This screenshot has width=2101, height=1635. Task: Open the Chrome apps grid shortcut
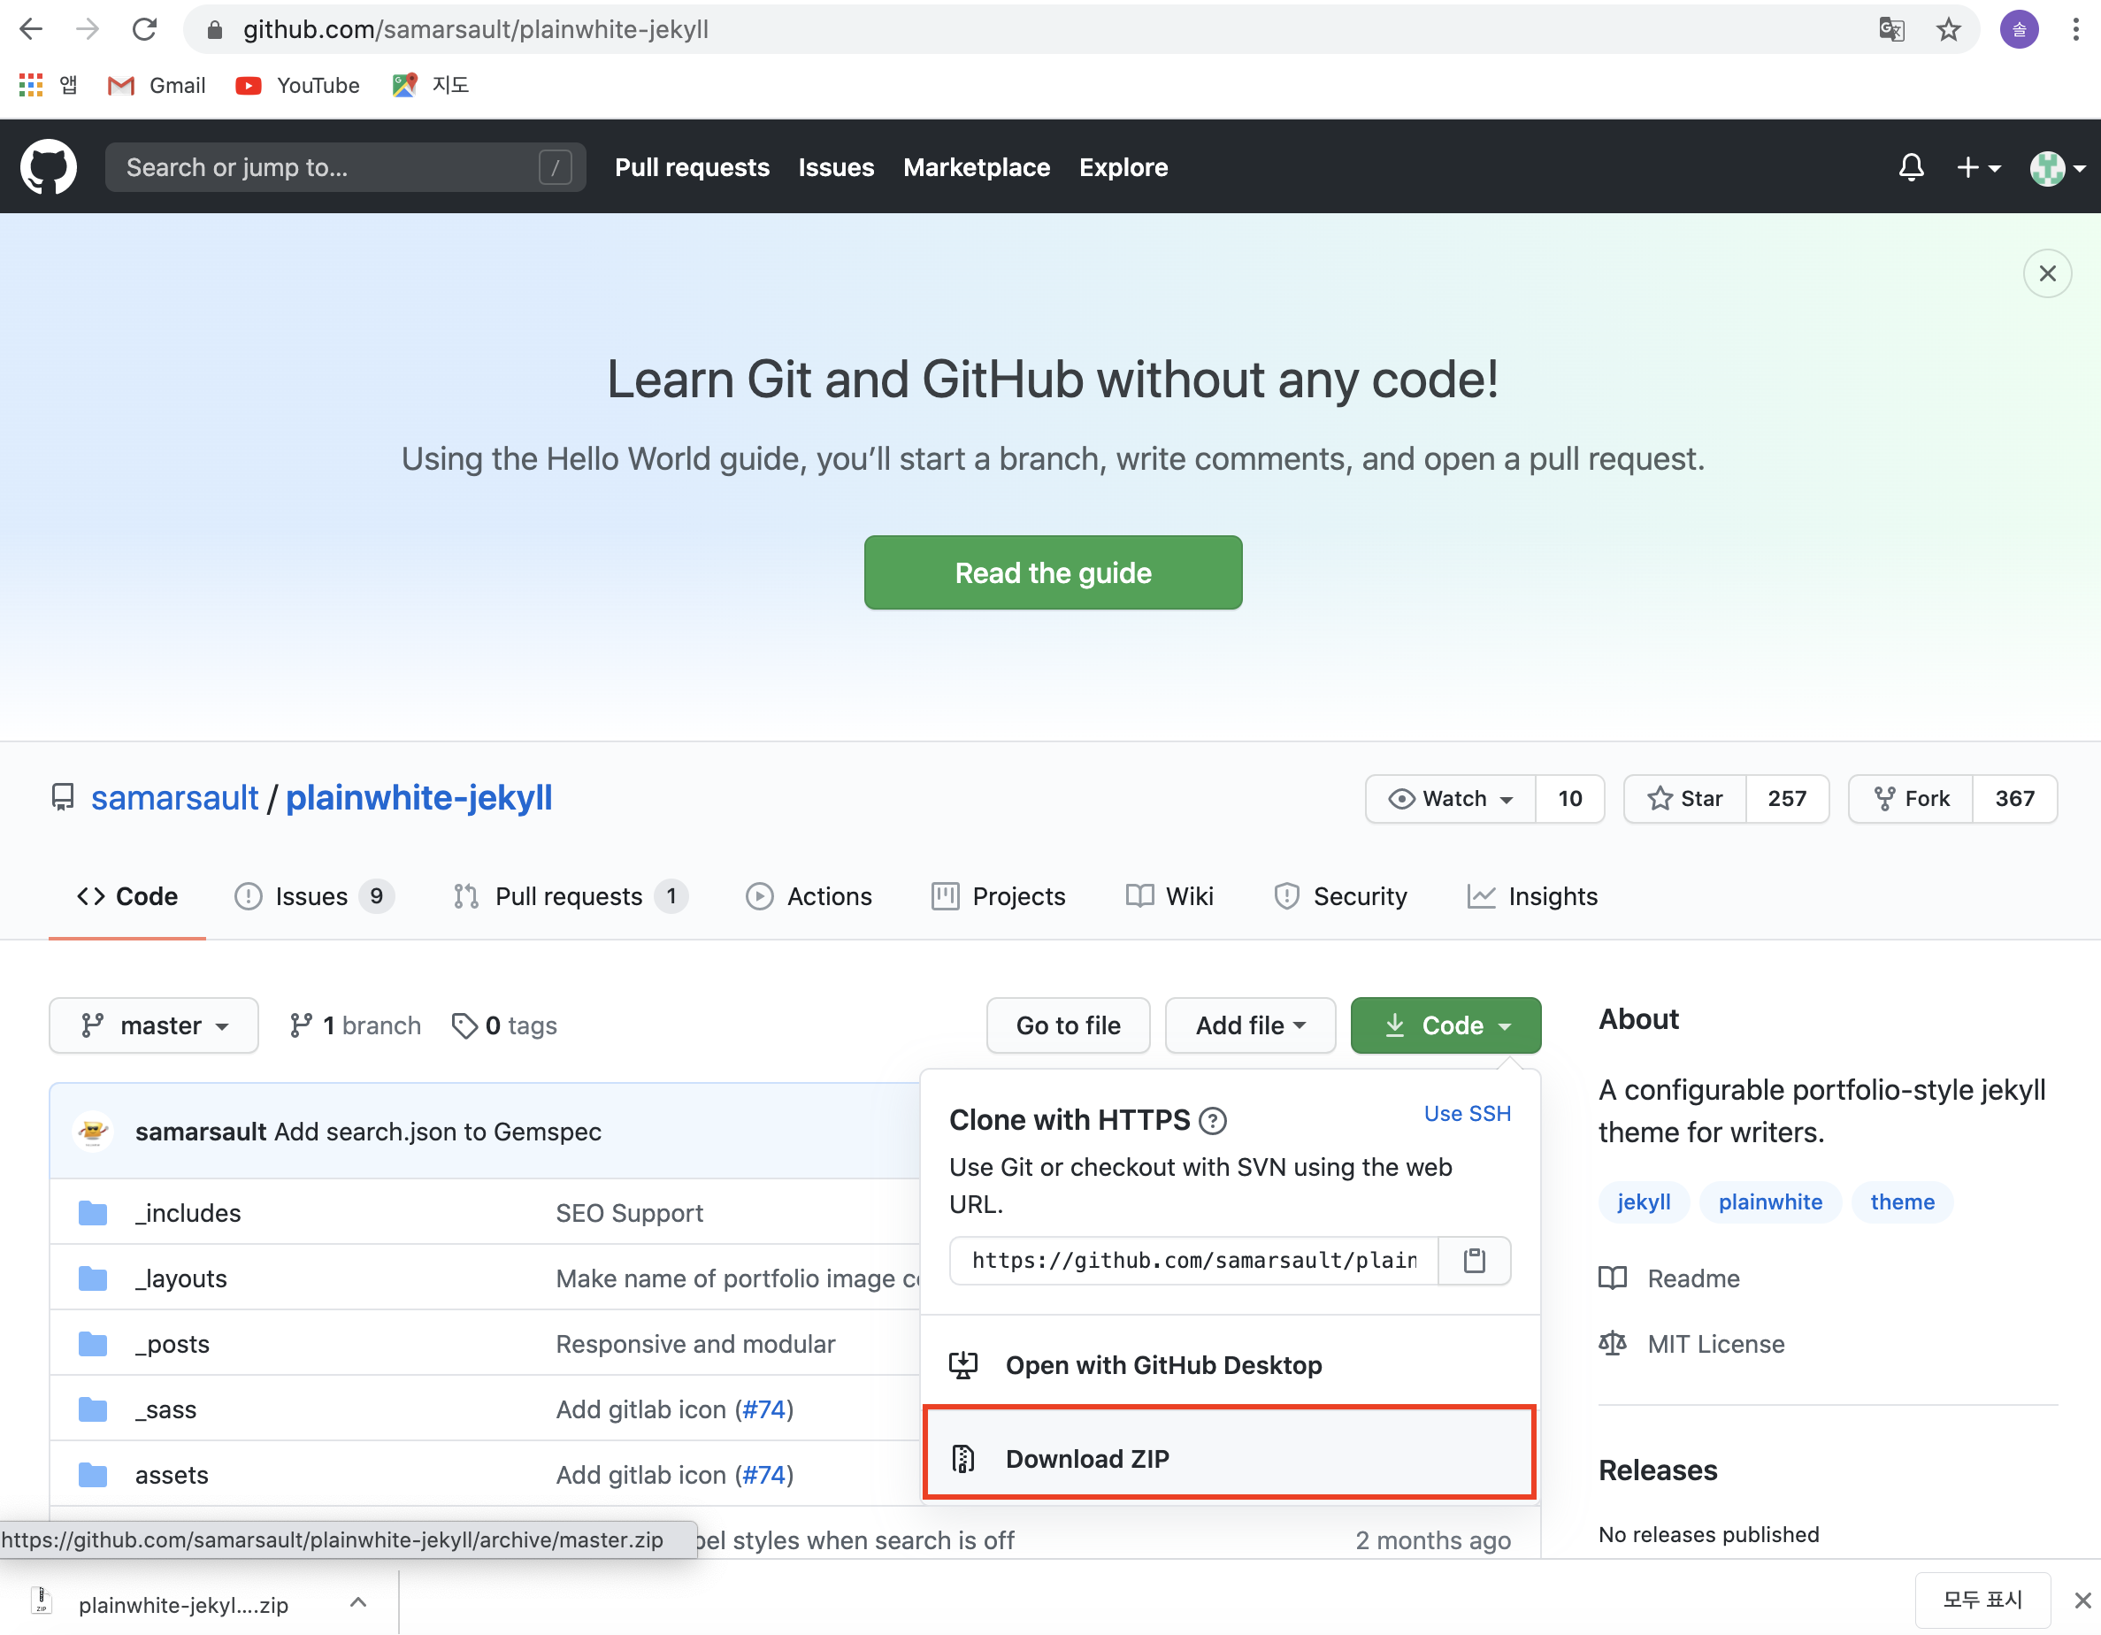[31, 86]
